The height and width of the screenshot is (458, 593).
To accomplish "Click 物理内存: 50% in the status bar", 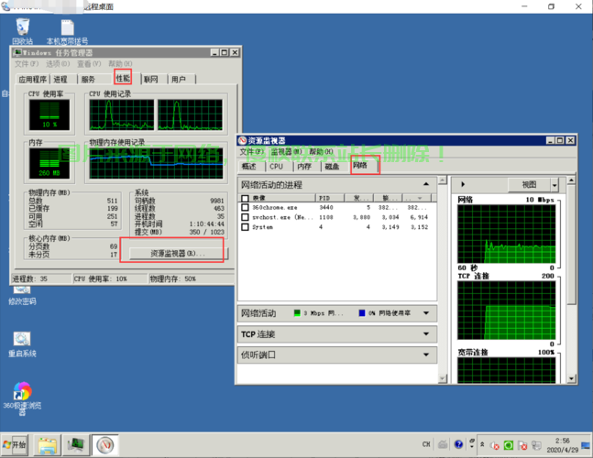I will coord(173,278).
